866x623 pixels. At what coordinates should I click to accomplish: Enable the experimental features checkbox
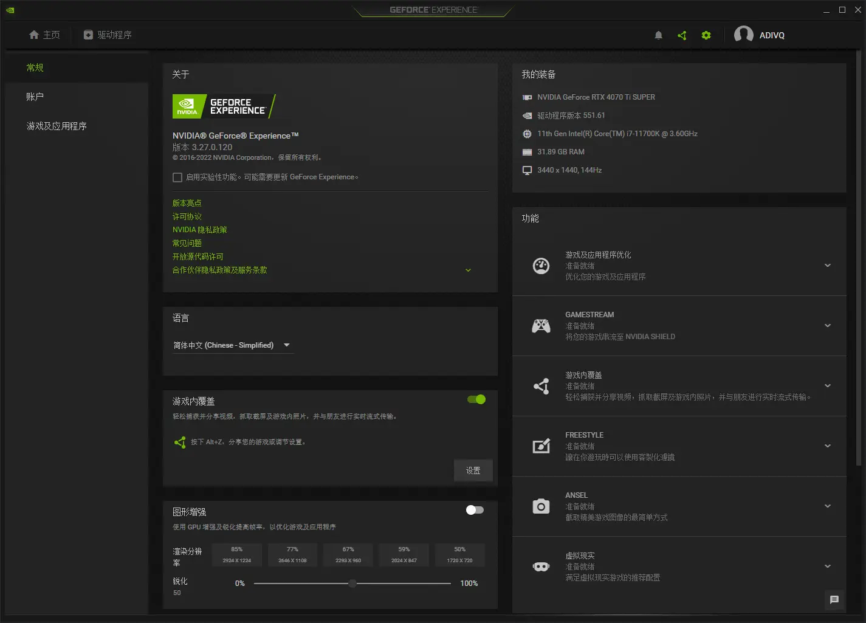point(177,177)
